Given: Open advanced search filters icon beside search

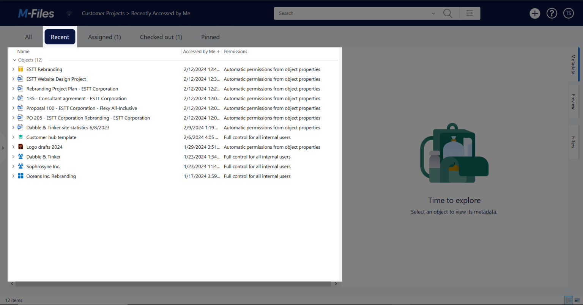Looking at the screenshot, I should 470,13.
